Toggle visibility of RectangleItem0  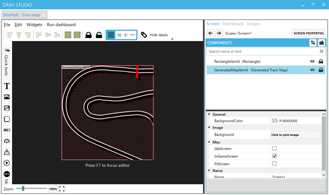point(312,61)
